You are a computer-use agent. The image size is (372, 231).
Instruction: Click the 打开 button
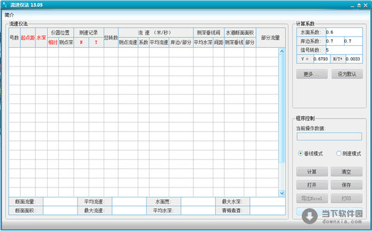[312, 185]
